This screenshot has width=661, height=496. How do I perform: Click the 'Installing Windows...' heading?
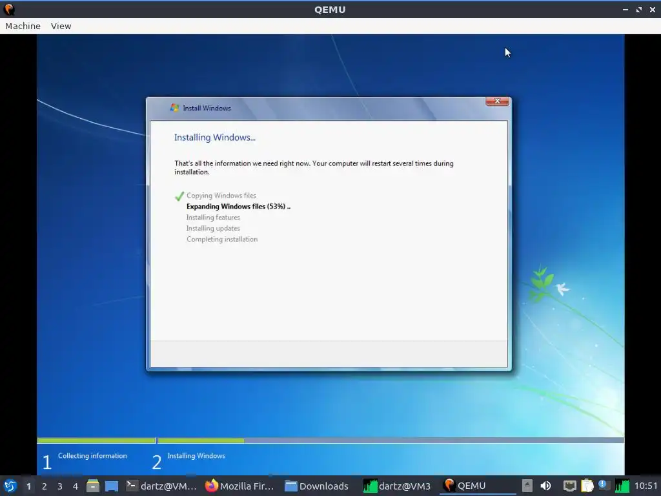pyautogui.click(x=215, y=138)
